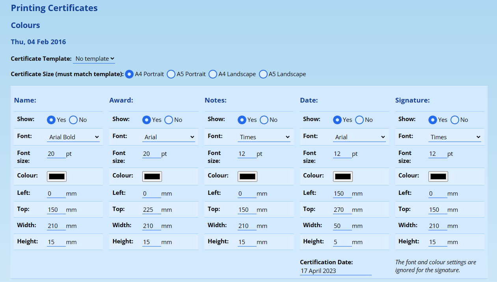This screenshot has height=282, width=497.
Task: Click the Certification Date field
Action: (x=335, y=271)
